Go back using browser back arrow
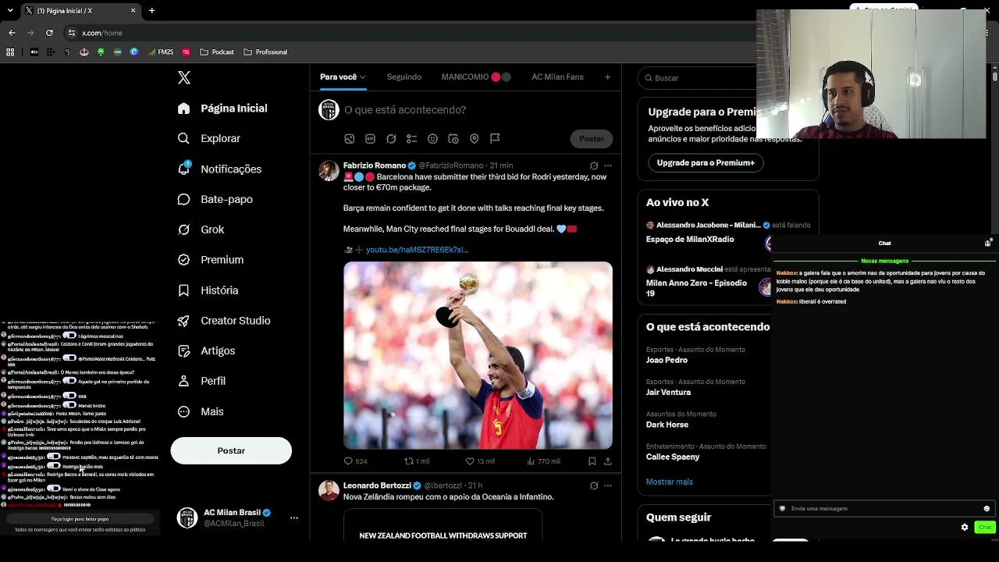The image size is (999, 562). pyautogui.click(x=12, y=33)
